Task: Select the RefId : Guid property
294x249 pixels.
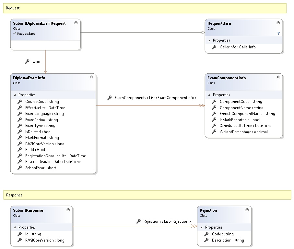Action: (35, 150)
